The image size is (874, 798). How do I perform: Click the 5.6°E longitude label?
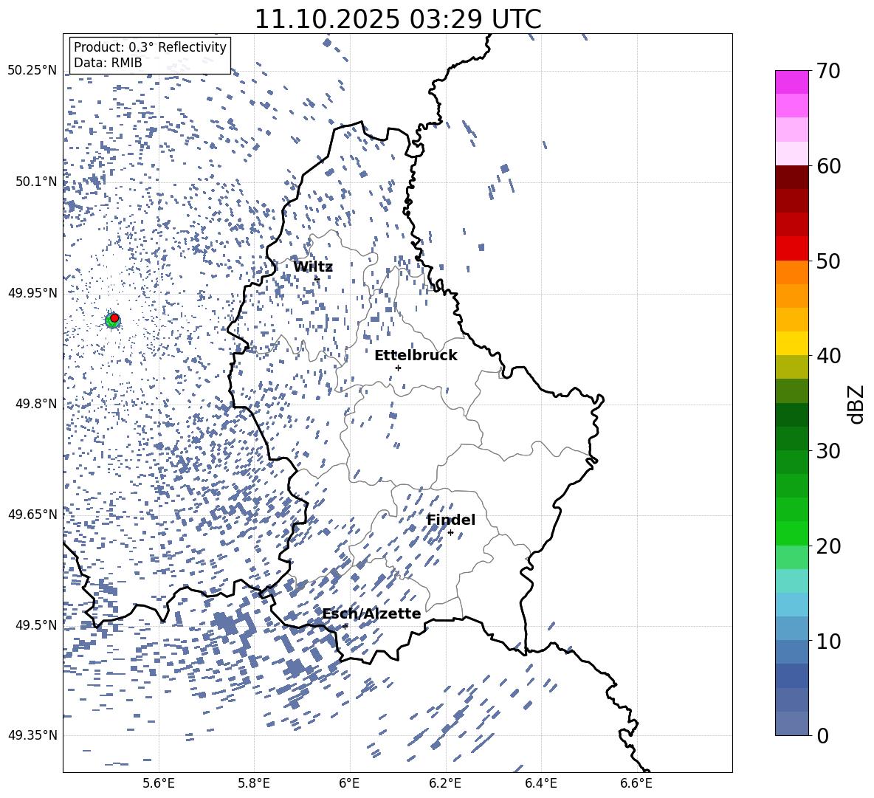pyautogui.click(x=159, y=783)
